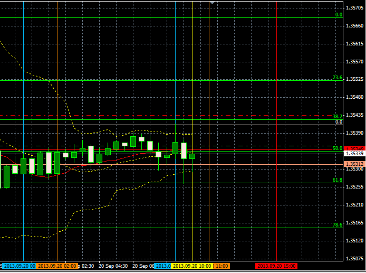366x273 pixels.
Task: Click the top green 0.0 Fibonacci label
Action: click(x=339, y=15)
